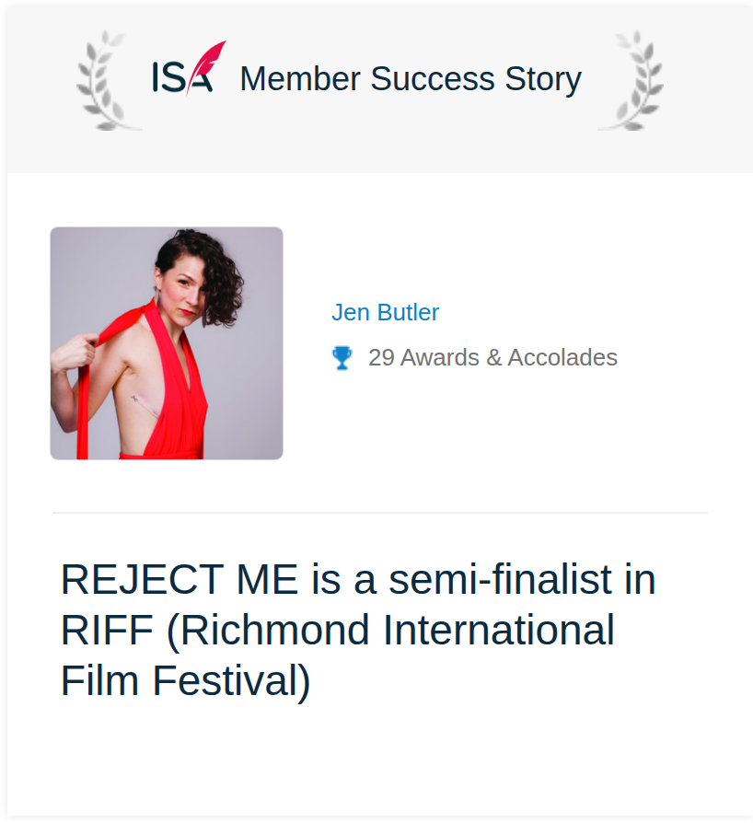Click the blue trophy icon
This screenshot has height=823, width=753.
pyautogui.click(x=342, y=358)
